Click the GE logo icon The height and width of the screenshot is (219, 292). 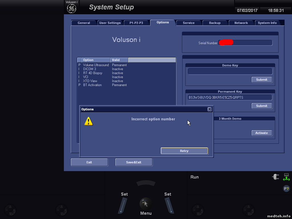(x=71, y=9)
